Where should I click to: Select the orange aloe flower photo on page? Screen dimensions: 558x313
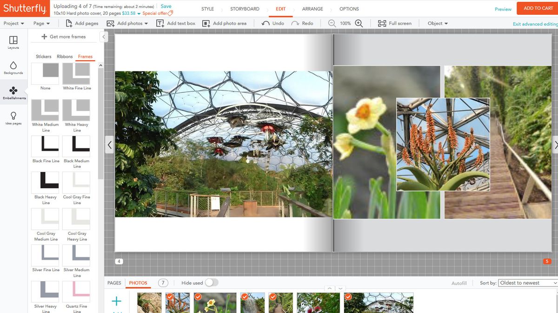(x=443, y=144)
